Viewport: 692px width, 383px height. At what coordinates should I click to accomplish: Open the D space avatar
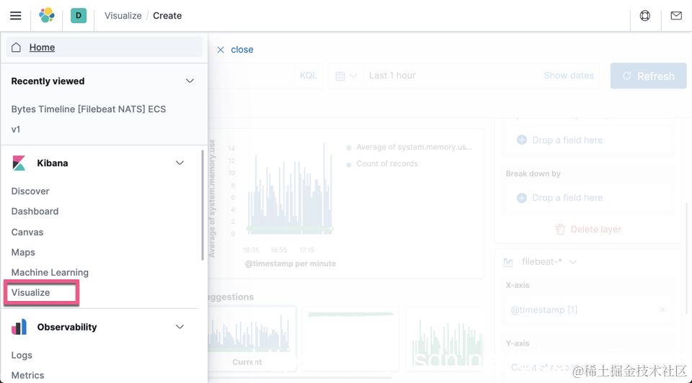coord(79,15)
